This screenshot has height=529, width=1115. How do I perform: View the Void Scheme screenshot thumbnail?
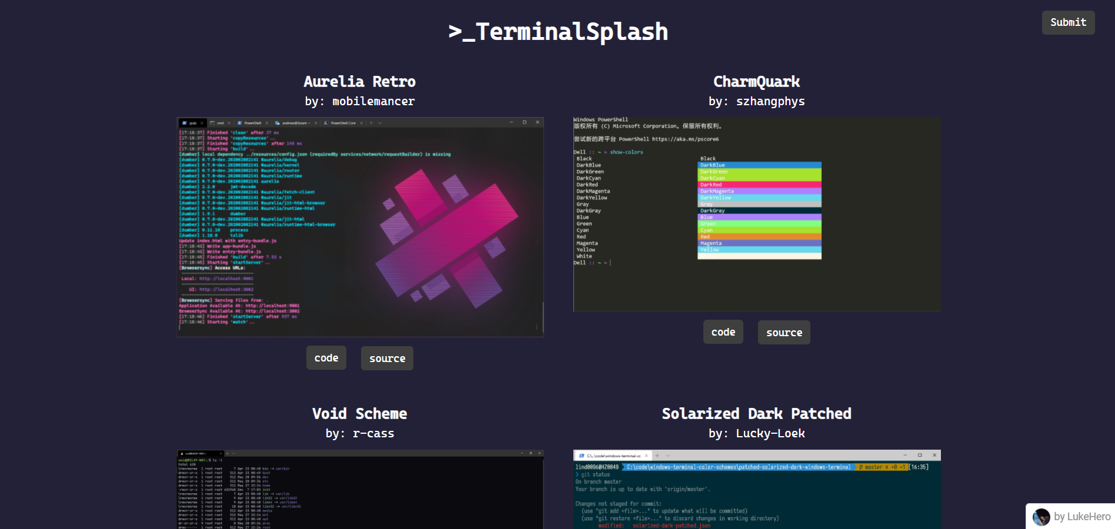point(360,489)
